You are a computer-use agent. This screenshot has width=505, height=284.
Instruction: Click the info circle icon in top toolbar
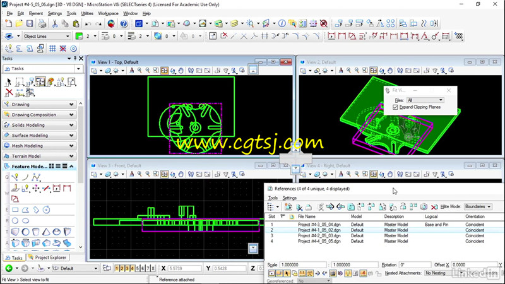[x=282, y=23]
